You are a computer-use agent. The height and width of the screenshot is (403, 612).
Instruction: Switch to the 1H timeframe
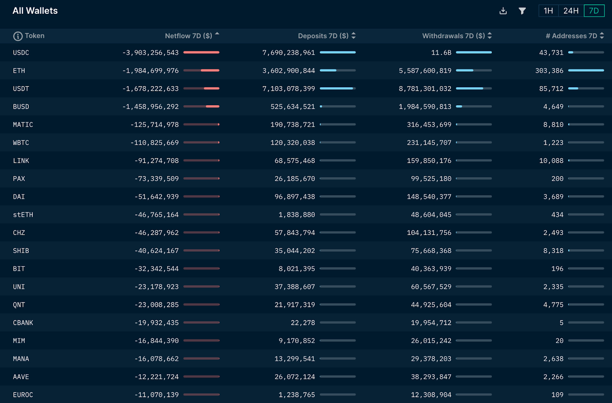(549, 11)
